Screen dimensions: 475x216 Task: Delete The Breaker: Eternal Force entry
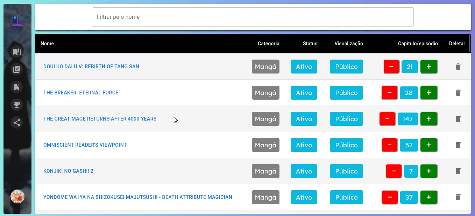pyautogui.click(x=458, y=93)
